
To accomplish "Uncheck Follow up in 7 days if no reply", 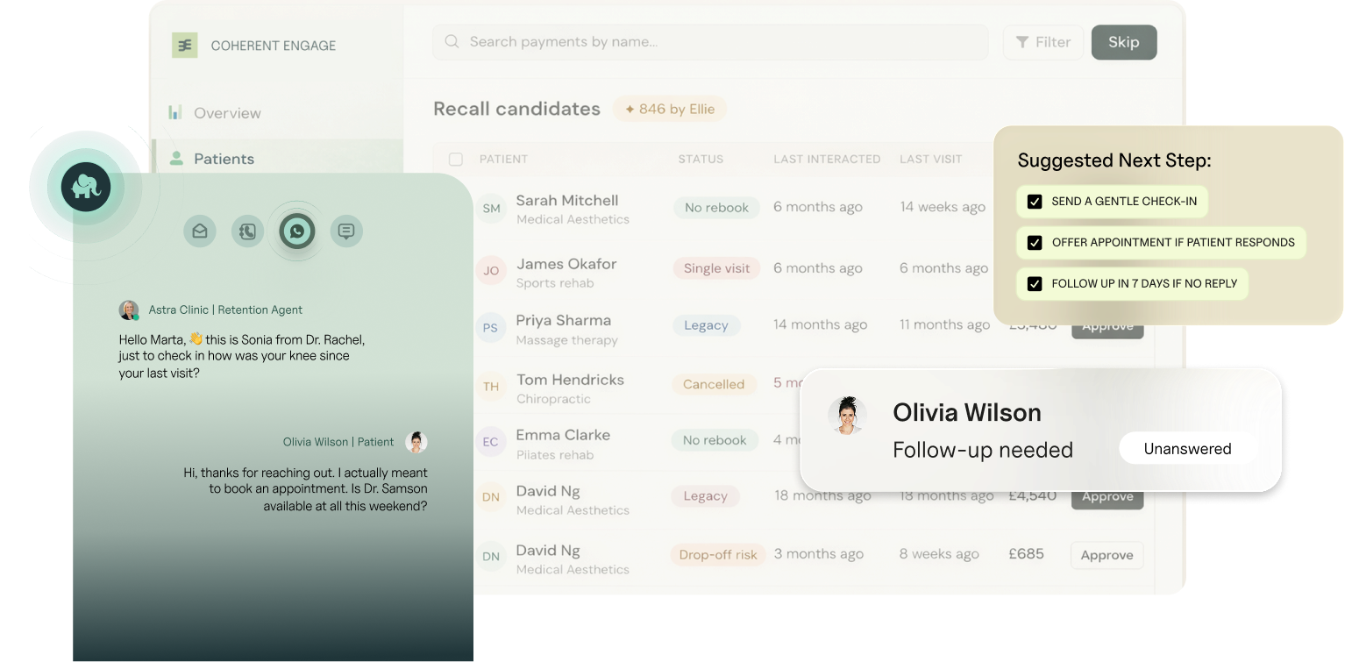I will 1035,284.
